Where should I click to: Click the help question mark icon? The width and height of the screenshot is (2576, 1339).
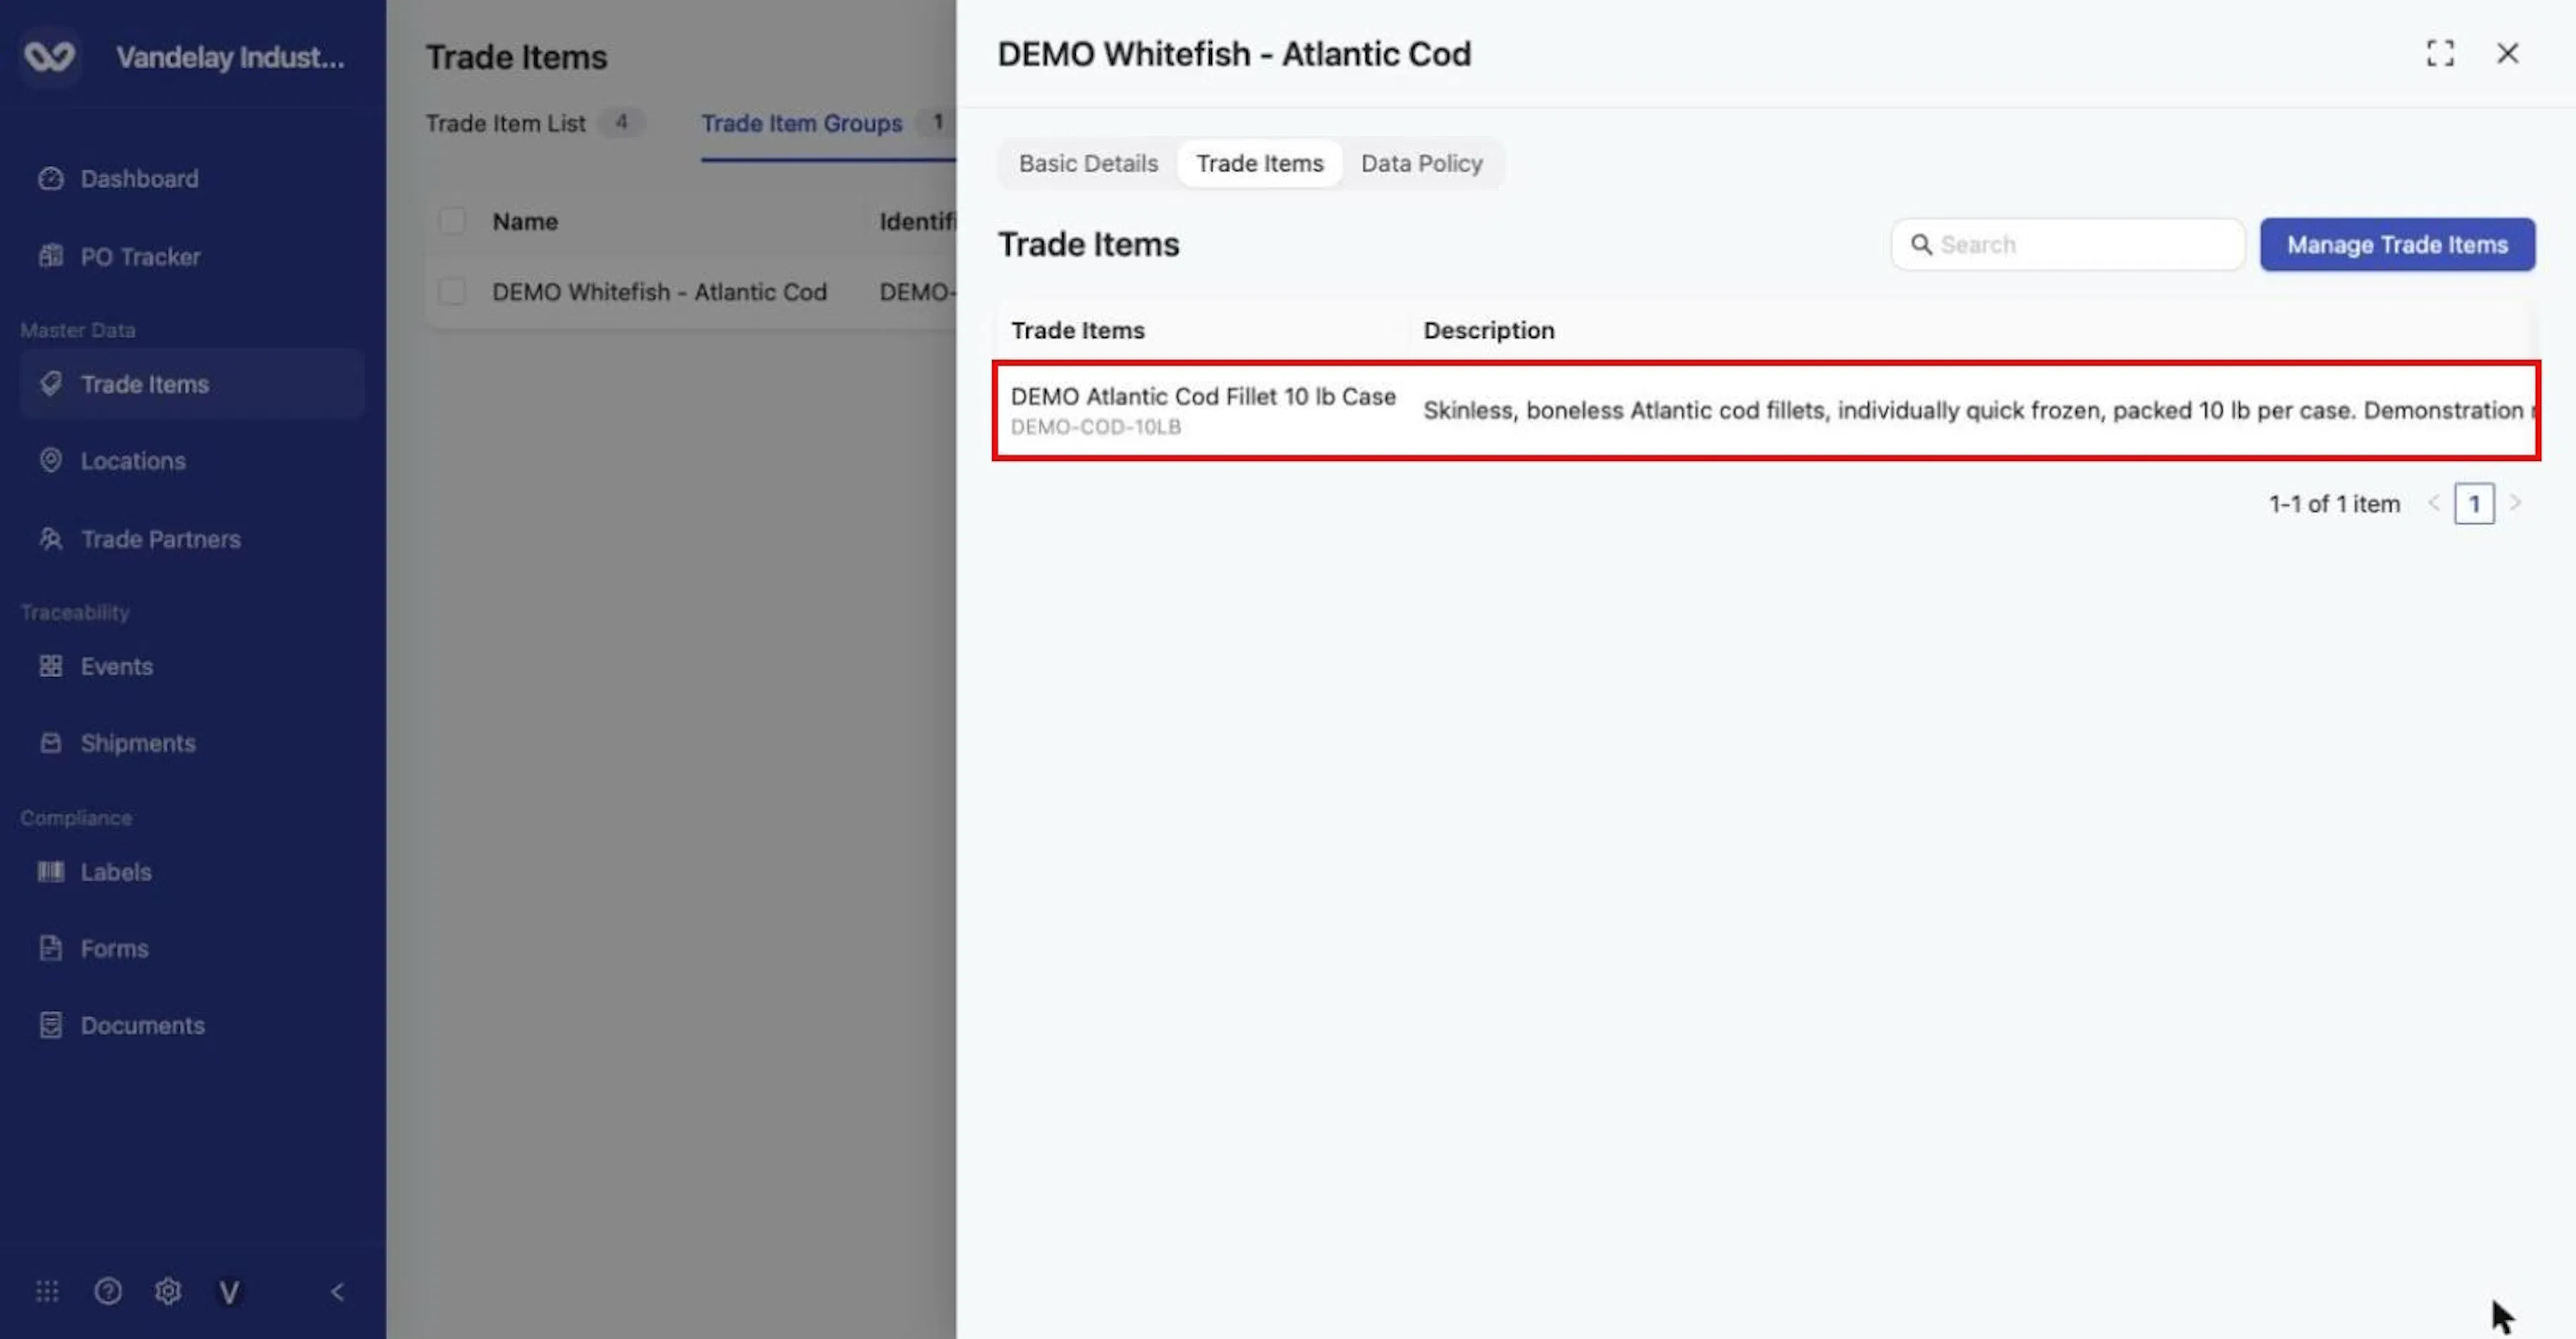pyautogui.click(x=108, y=1292)
